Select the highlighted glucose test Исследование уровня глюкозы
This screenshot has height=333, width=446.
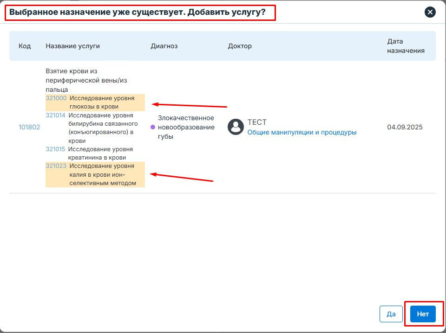(101, 102)
